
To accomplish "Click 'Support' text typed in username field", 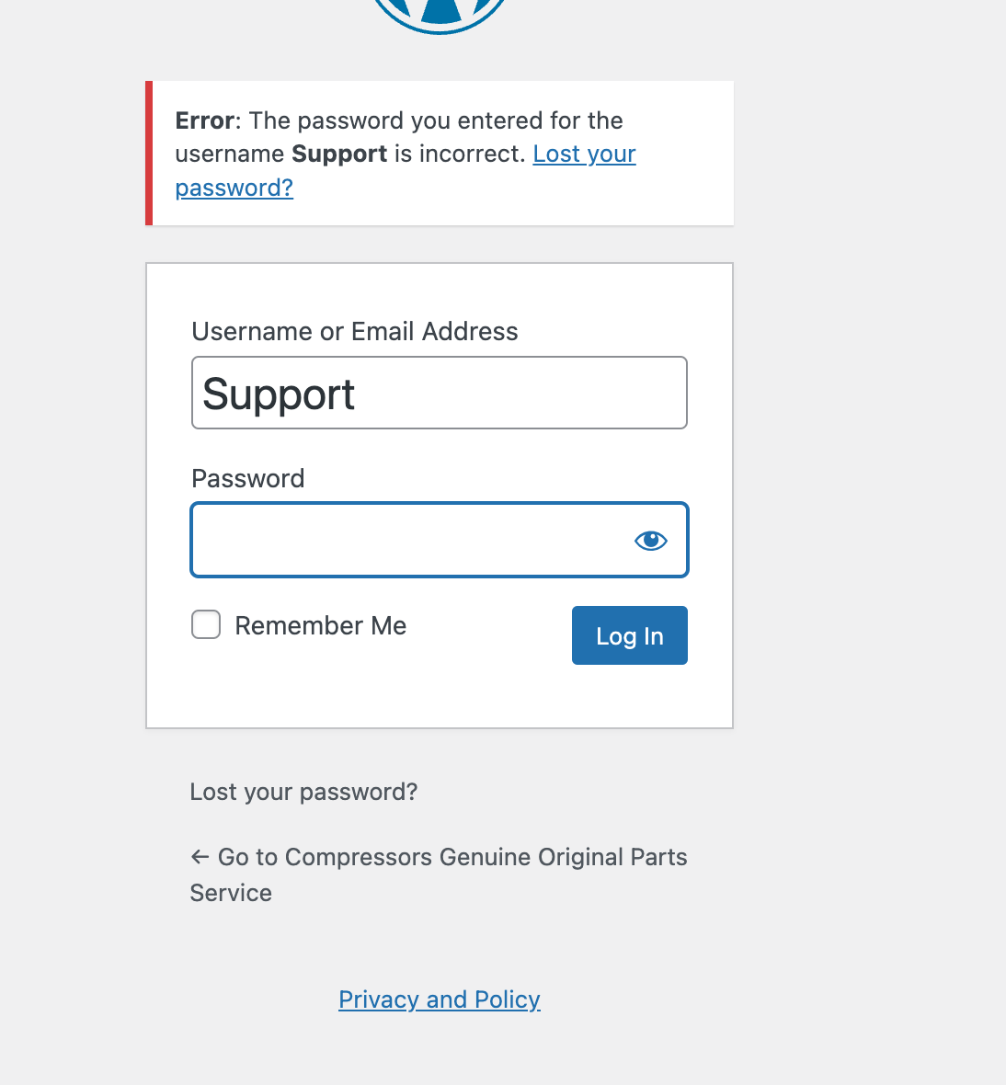I will pyautogui.click(x=279, y=394).
